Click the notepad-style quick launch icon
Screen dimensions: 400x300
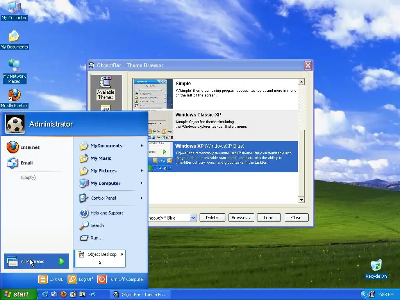click(73, 294)
